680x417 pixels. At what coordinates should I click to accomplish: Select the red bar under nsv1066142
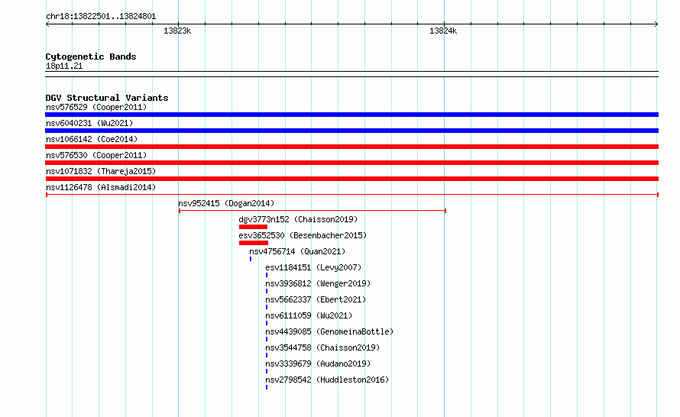(351, 147)
